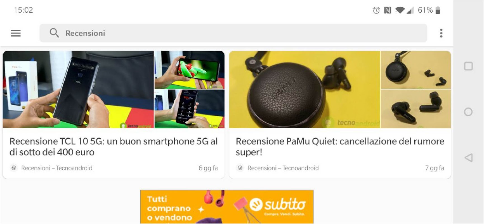The image size is (484, 224).
Task: Click the WordPress icon under PaMu article
Action: [x=240, y=168]
